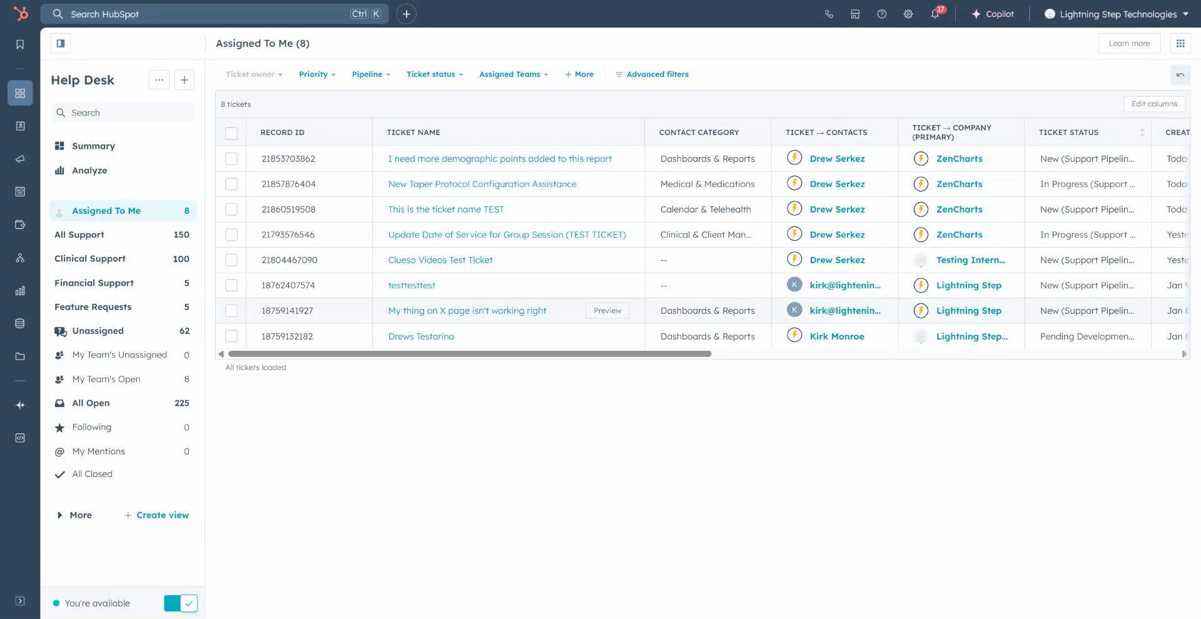Open the Automations workflow icon in sidebar

tap(20, 257)
